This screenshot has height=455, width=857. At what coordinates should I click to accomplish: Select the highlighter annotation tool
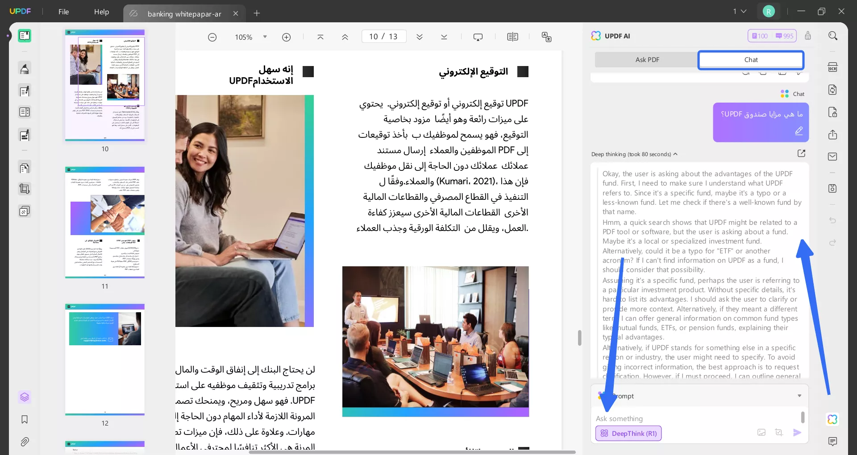coord(25,68)
